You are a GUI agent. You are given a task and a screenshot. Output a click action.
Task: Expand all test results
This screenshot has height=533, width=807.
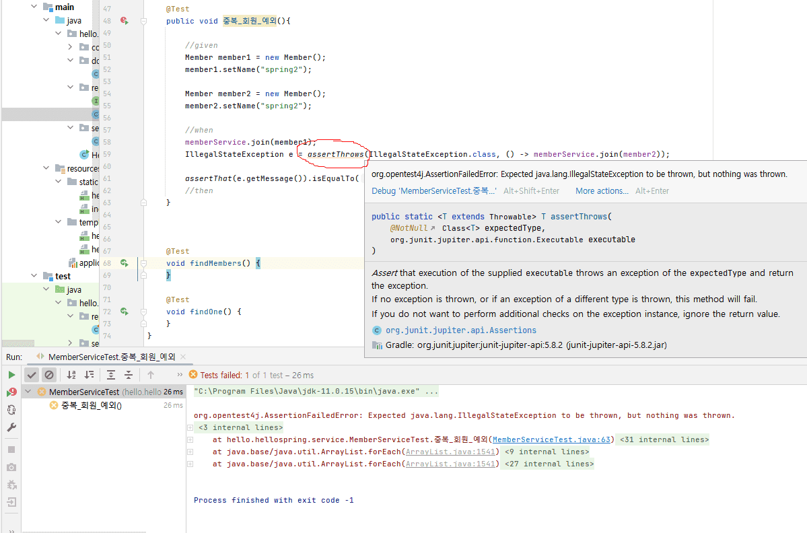110,375
